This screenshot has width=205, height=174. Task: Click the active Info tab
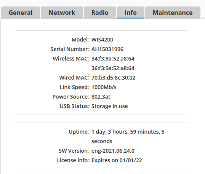tap(131, 13)
